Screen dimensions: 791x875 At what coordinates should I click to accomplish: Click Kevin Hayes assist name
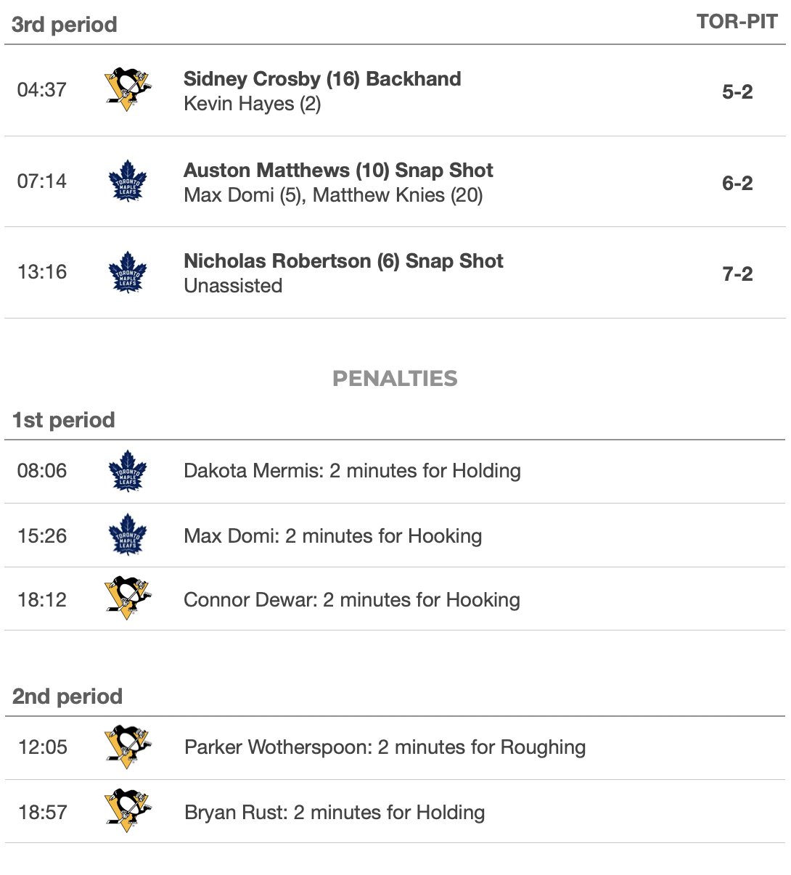point(252,104)
